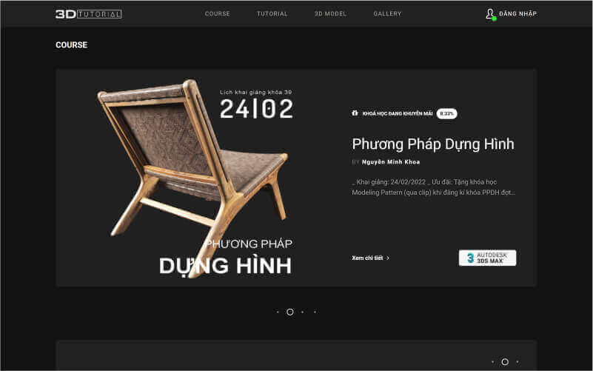Image resolution: width=593 pixels, height=371 pixels.
Task: Click the chair course thumbnail image
Action: (x=195, y=178)
